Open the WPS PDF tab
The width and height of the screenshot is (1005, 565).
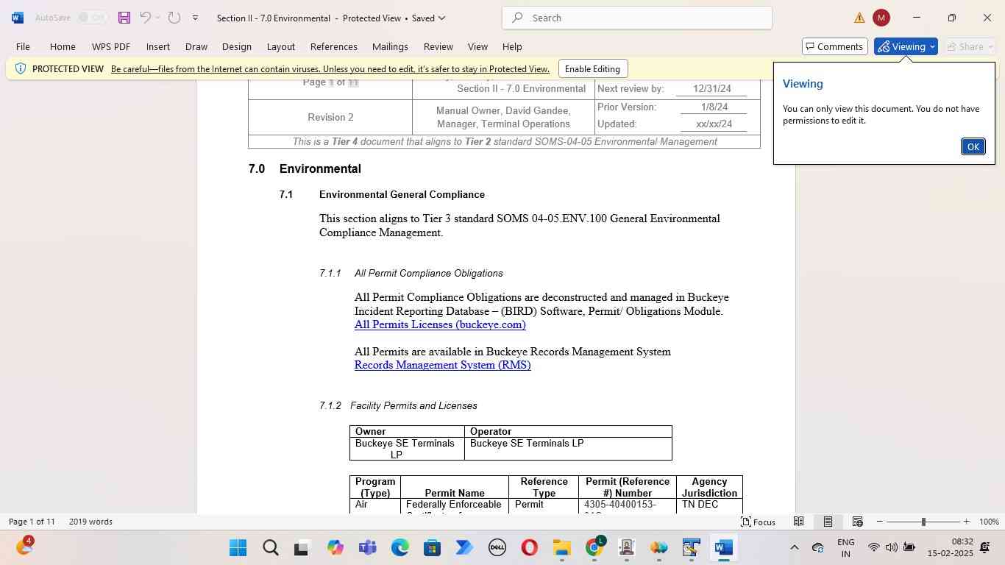[111, 46]
